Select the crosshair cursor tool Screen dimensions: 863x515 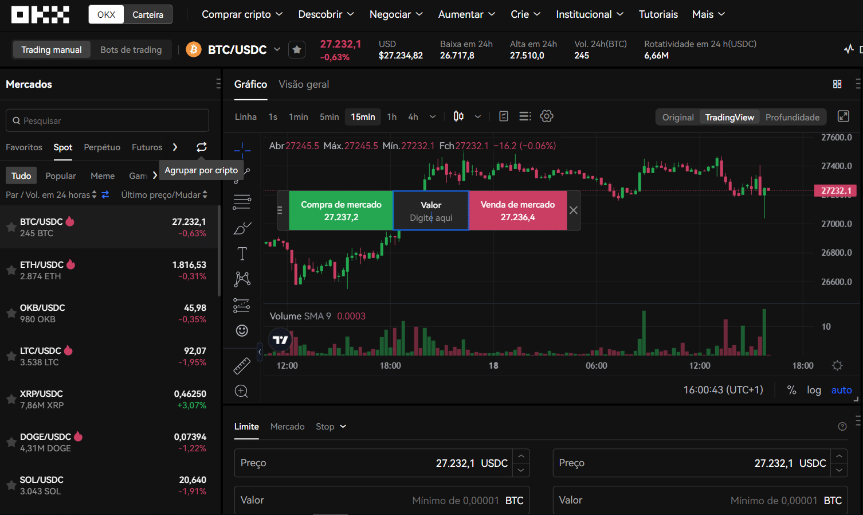click(242, 151)
